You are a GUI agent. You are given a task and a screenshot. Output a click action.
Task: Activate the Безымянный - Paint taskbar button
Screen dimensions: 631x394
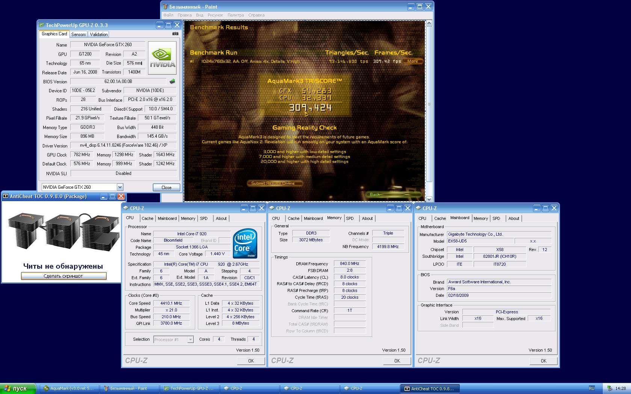click(x=129, y=388)
